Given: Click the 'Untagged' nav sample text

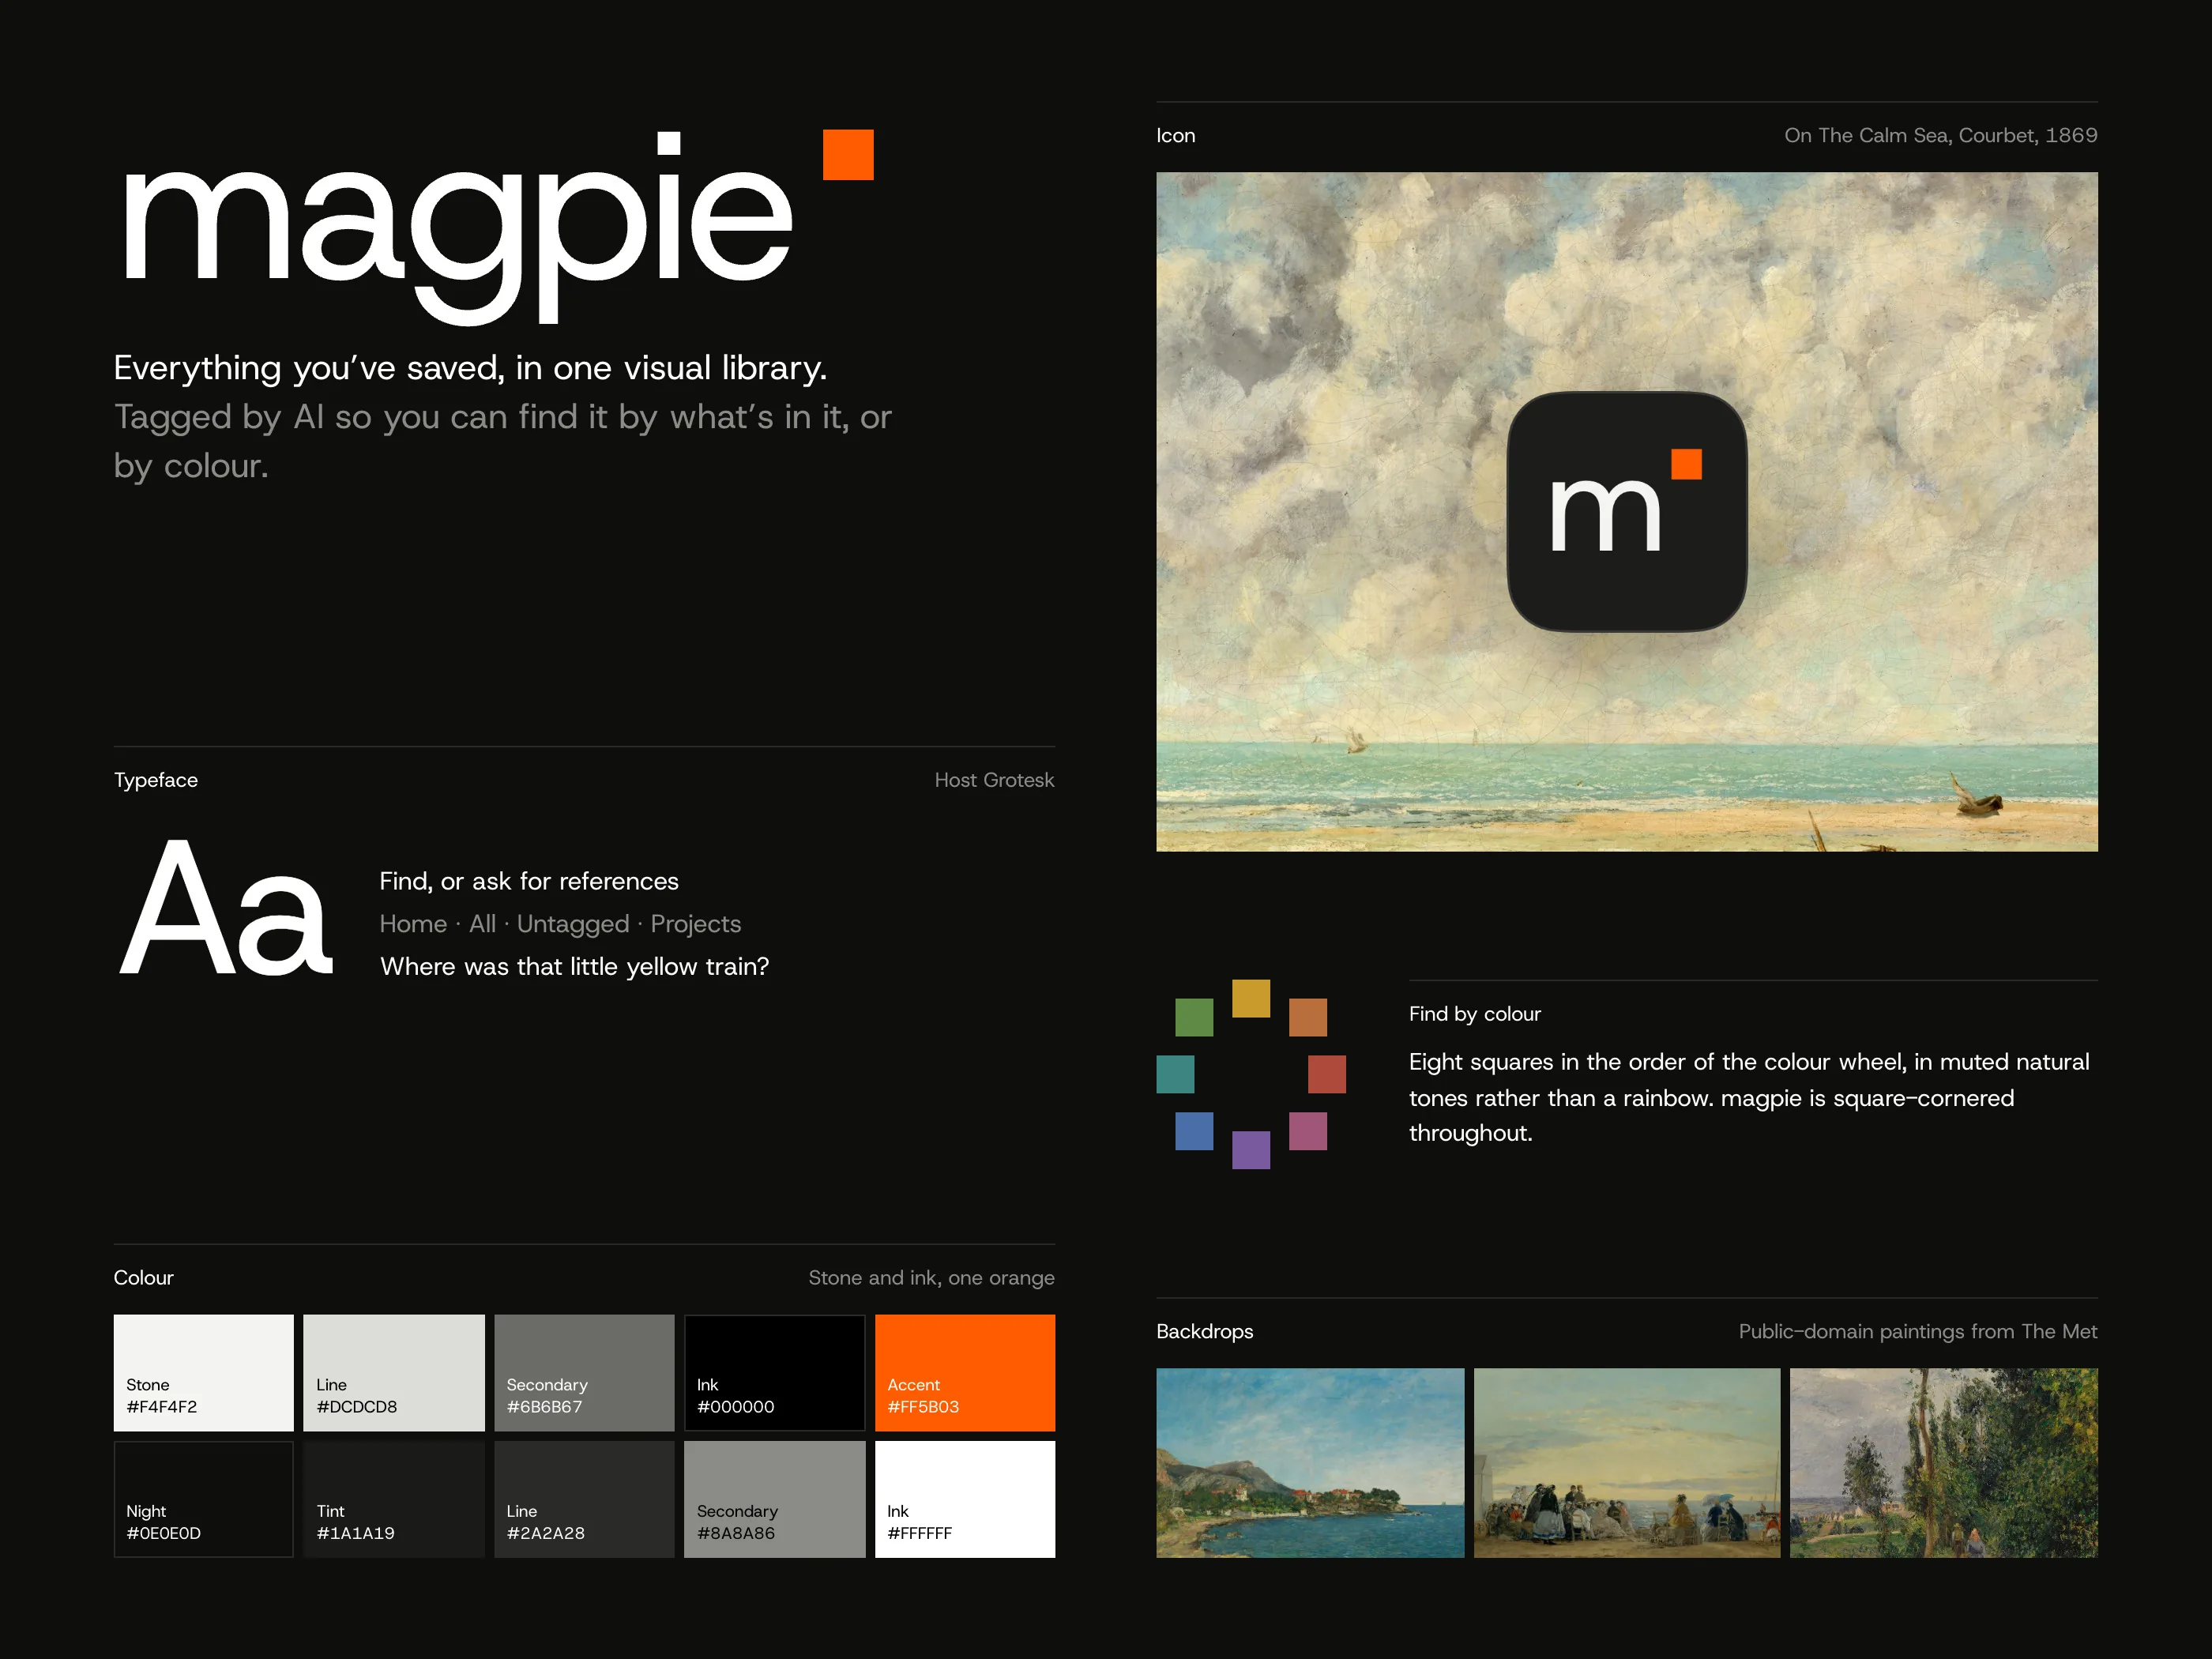Looking at the screenshot, I should tap(573, 924).
